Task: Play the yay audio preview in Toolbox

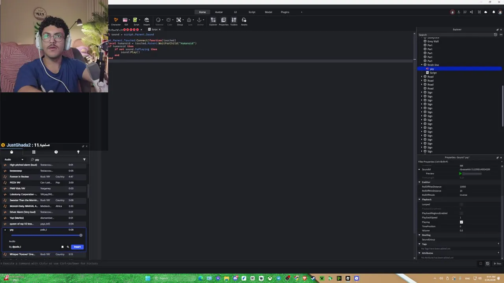Action: (5, 230)
